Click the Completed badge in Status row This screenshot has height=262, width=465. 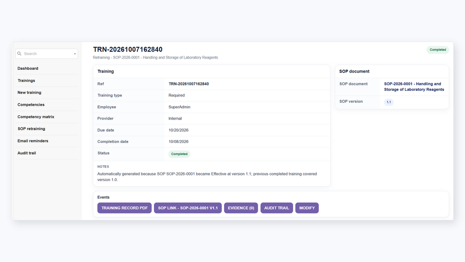coord(179,154)
